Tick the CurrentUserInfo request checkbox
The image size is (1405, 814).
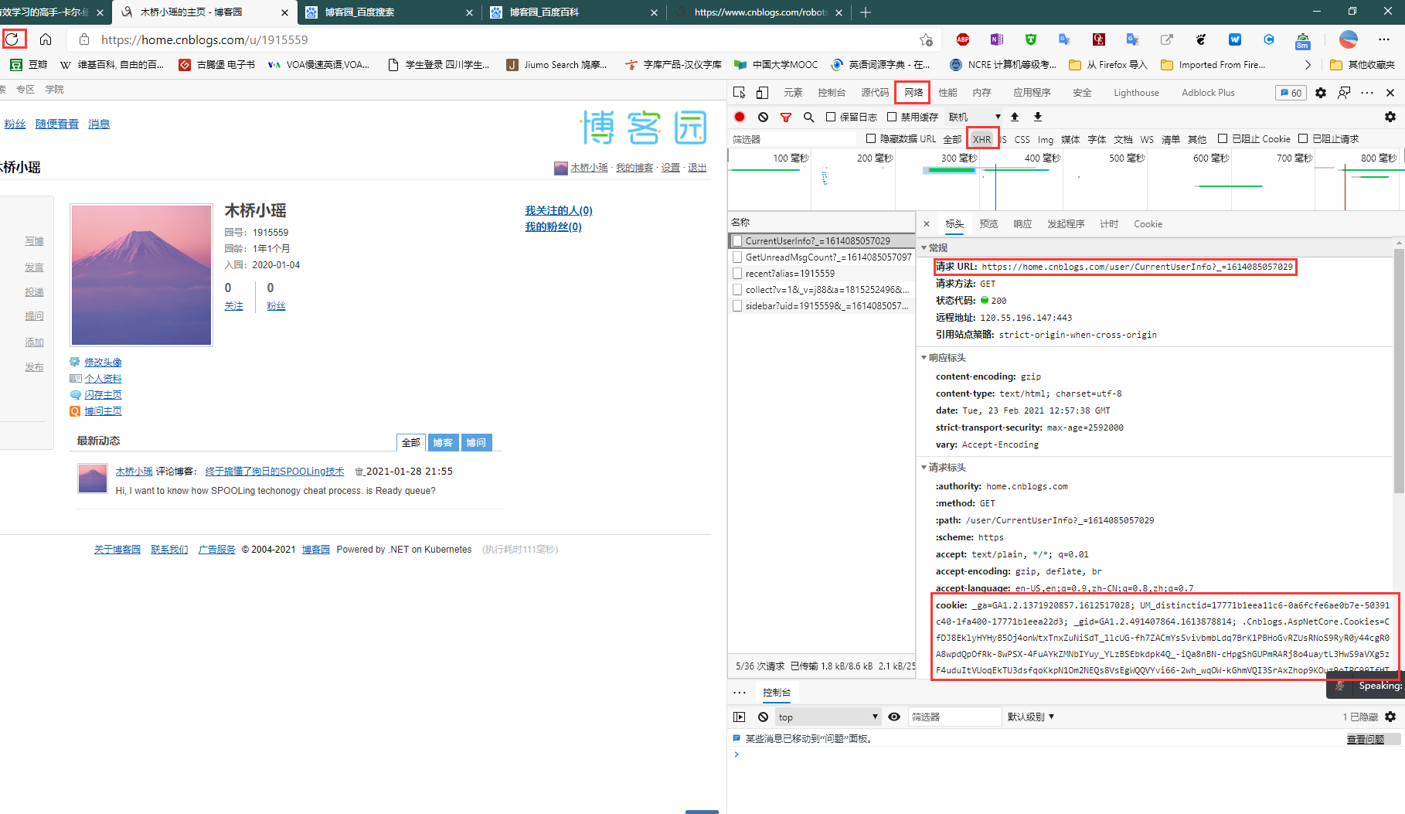tap(737, 241)
